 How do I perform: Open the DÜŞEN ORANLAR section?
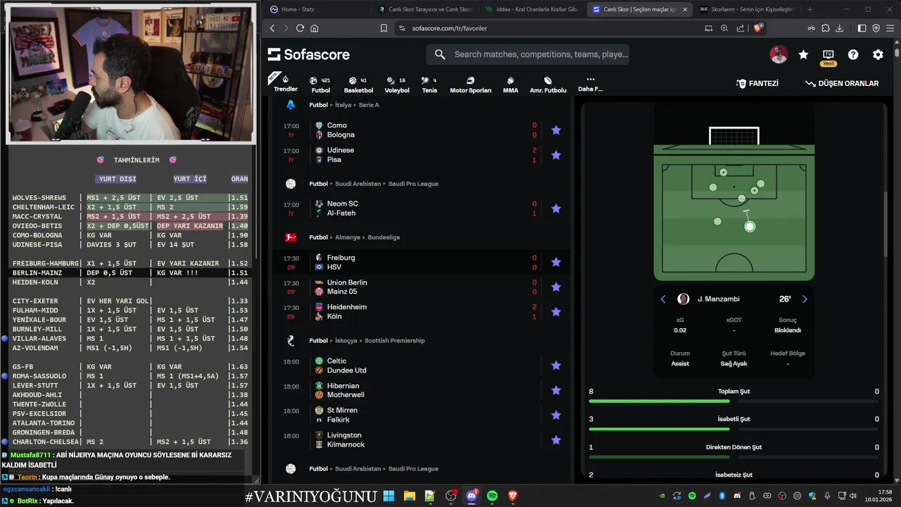pyautogui.click(x=842, y=83)
